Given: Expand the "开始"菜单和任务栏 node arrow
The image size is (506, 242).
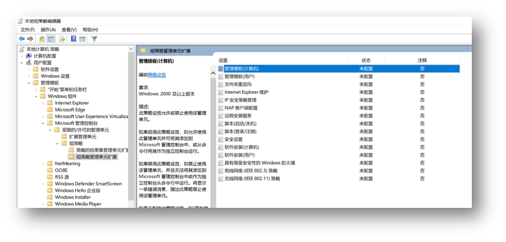Looking at the screenshot, I should pos(36,90).
